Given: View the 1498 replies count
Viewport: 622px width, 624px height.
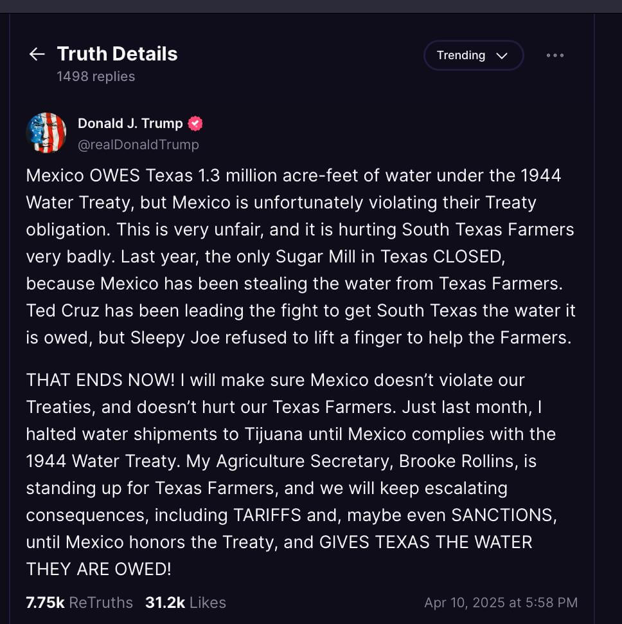Looking at the screenshot, I should tap(96, 77).
